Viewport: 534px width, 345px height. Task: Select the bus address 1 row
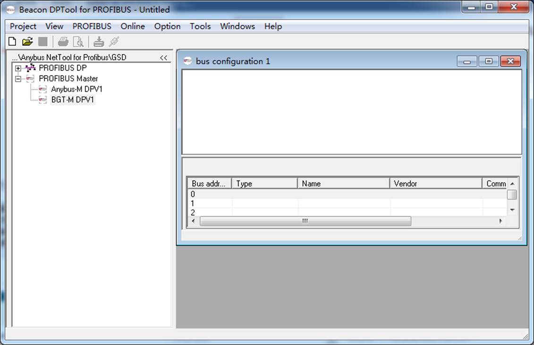point(348,204)
